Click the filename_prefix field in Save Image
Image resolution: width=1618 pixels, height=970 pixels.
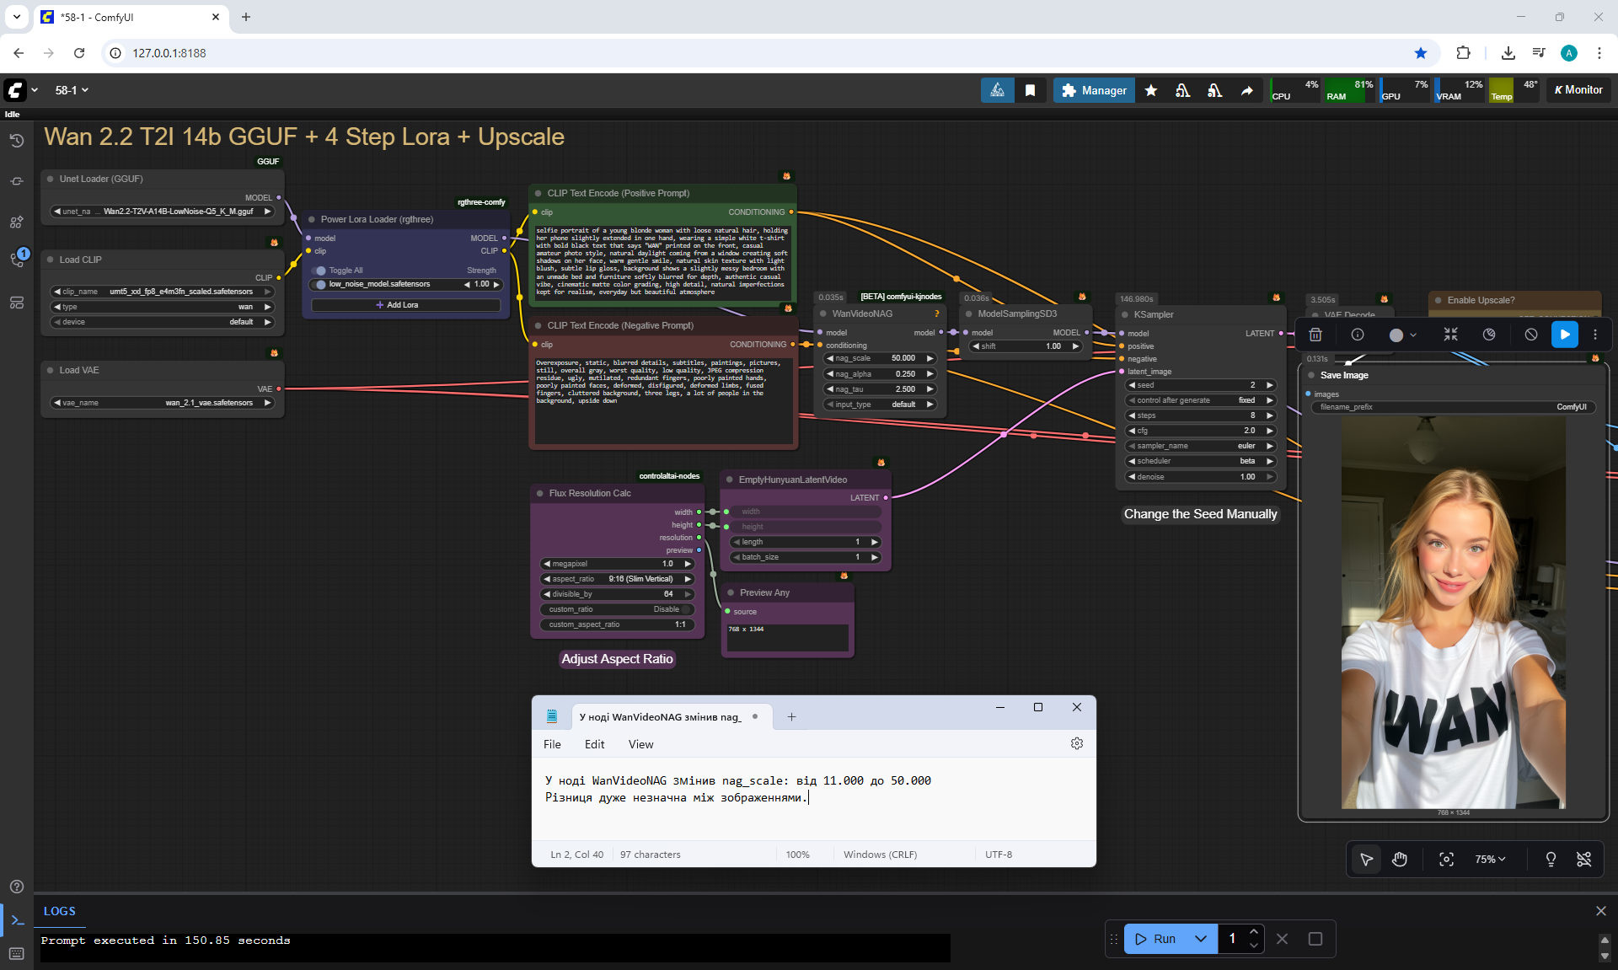click(x=1453, y=407)
